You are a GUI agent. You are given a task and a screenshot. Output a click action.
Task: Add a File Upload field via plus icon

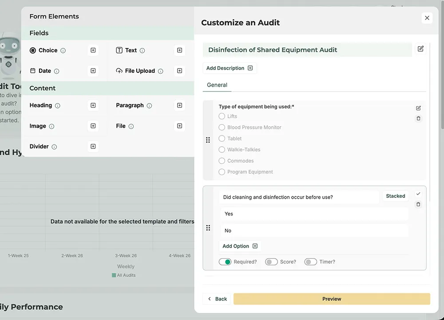pos(179,71)
